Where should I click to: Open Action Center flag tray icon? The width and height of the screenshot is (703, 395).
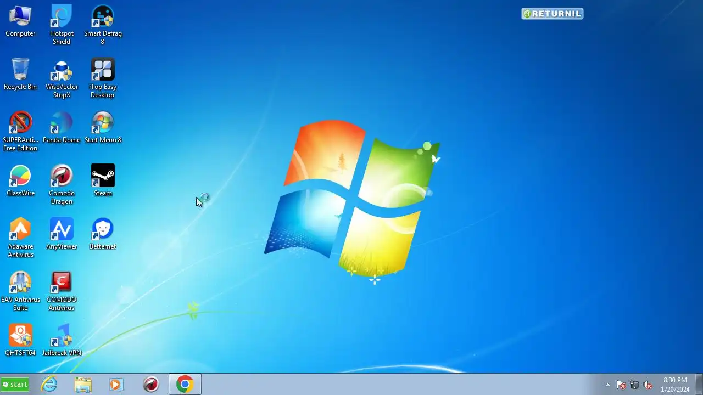pyautogui.click(x=621, y=385)
